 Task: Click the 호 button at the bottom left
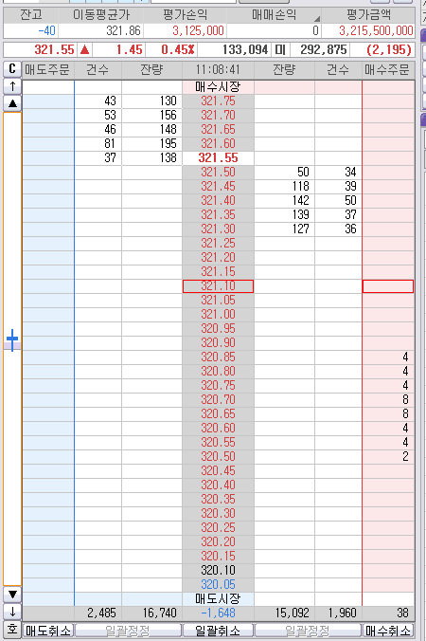click(12, 629)
